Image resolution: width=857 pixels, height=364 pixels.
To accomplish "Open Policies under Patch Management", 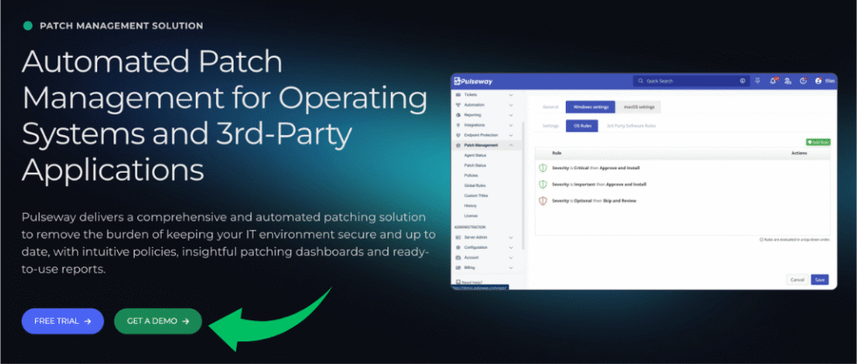I will point(470,175).
